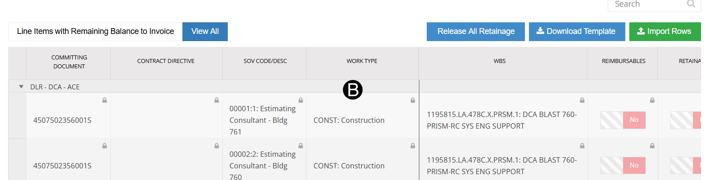Click into the Search input field
This screenshot has width=706, height=180.
[x=645, y=4]
